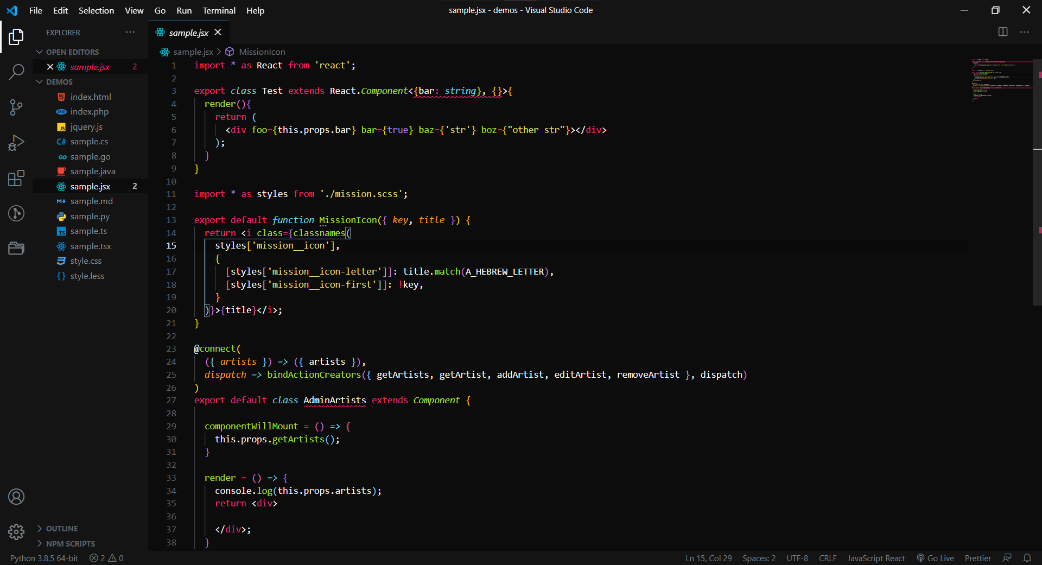
Task: Collapse the DEMOS folder section
Action: [59, 82]
